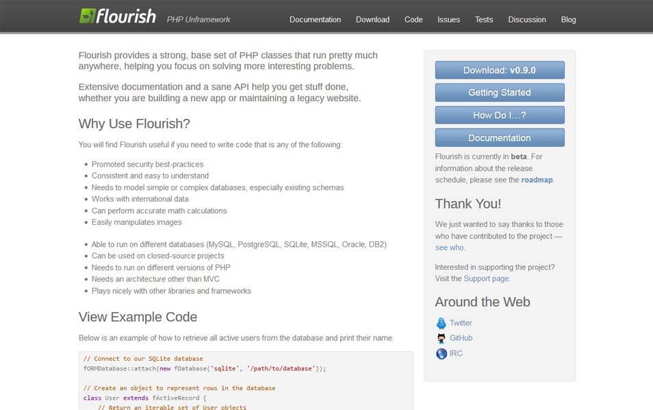Click 'class User extends fActiveRecord' code line
The image size is (653, 410).
coord(144,398)
